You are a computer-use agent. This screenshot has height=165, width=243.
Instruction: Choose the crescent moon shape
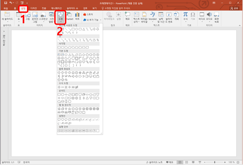[94, 62]
